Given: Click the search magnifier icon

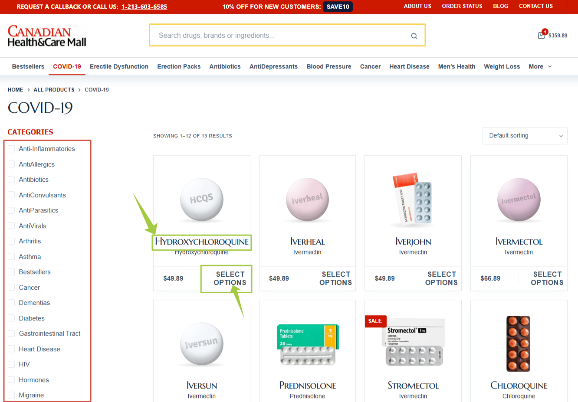Looking at the screenshot, I should tap(414, 36).
